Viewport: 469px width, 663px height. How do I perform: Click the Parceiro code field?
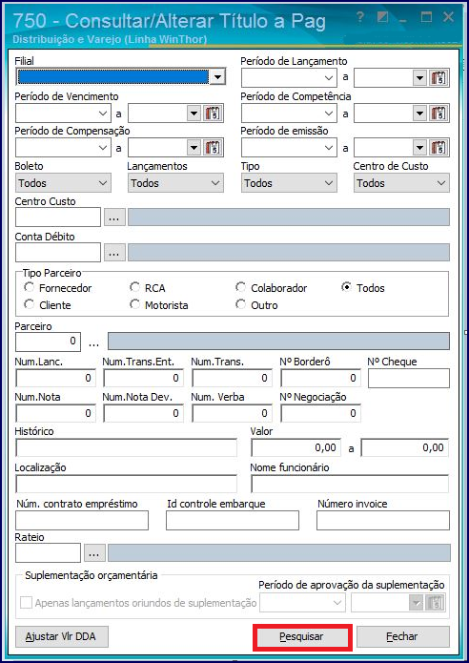tap(49, 342)
